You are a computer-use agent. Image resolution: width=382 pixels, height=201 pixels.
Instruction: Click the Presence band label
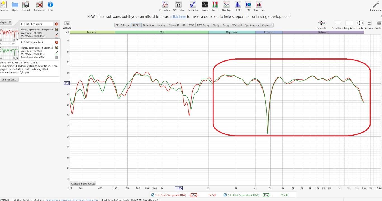click(269, 32)
